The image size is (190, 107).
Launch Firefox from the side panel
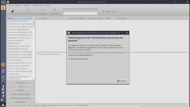point(3,64)
